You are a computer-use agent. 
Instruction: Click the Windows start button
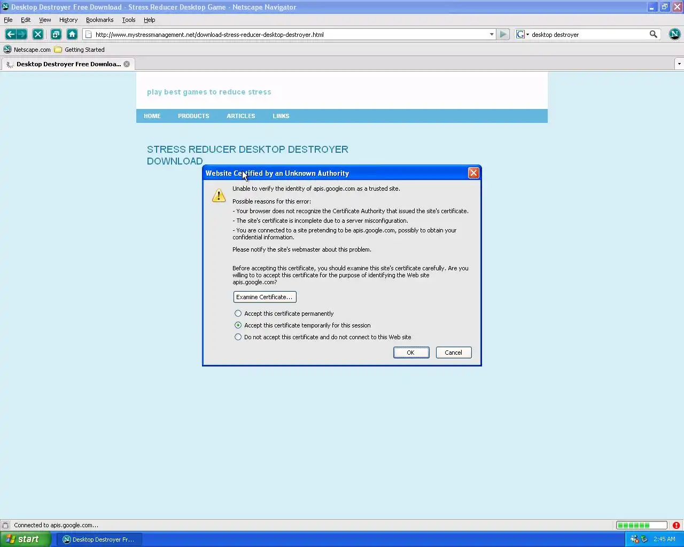tap(25, 539)
